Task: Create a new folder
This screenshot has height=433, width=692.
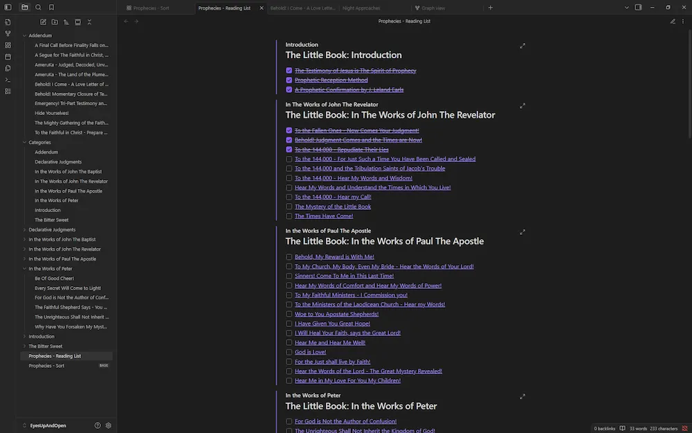Action: [x=55, y=21]
